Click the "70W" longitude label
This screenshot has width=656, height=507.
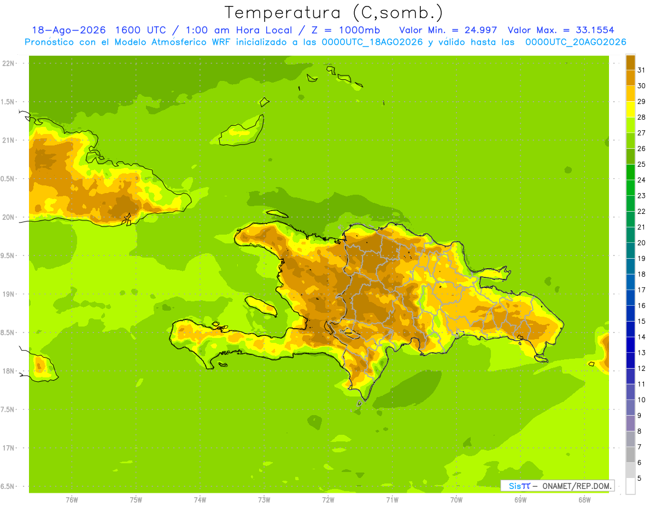point(456,500)
